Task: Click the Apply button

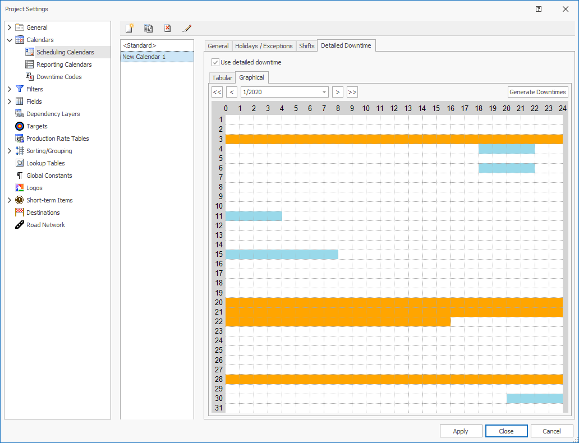Action: [461, 431]
